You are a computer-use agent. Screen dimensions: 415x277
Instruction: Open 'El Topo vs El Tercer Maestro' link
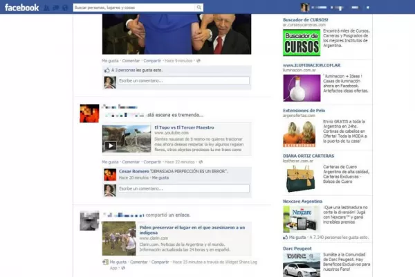pyautogui.click(x=184, y=127)
